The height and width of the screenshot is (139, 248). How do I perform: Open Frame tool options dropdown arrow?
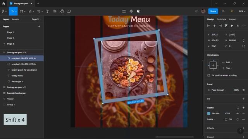(25, 11)
